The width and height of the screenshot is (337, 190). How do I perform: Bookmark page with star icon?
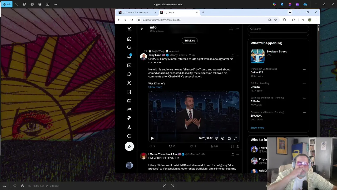click(275, 20)
